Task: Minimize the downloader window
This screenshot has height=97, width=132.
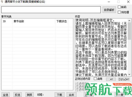Action: 109,2
